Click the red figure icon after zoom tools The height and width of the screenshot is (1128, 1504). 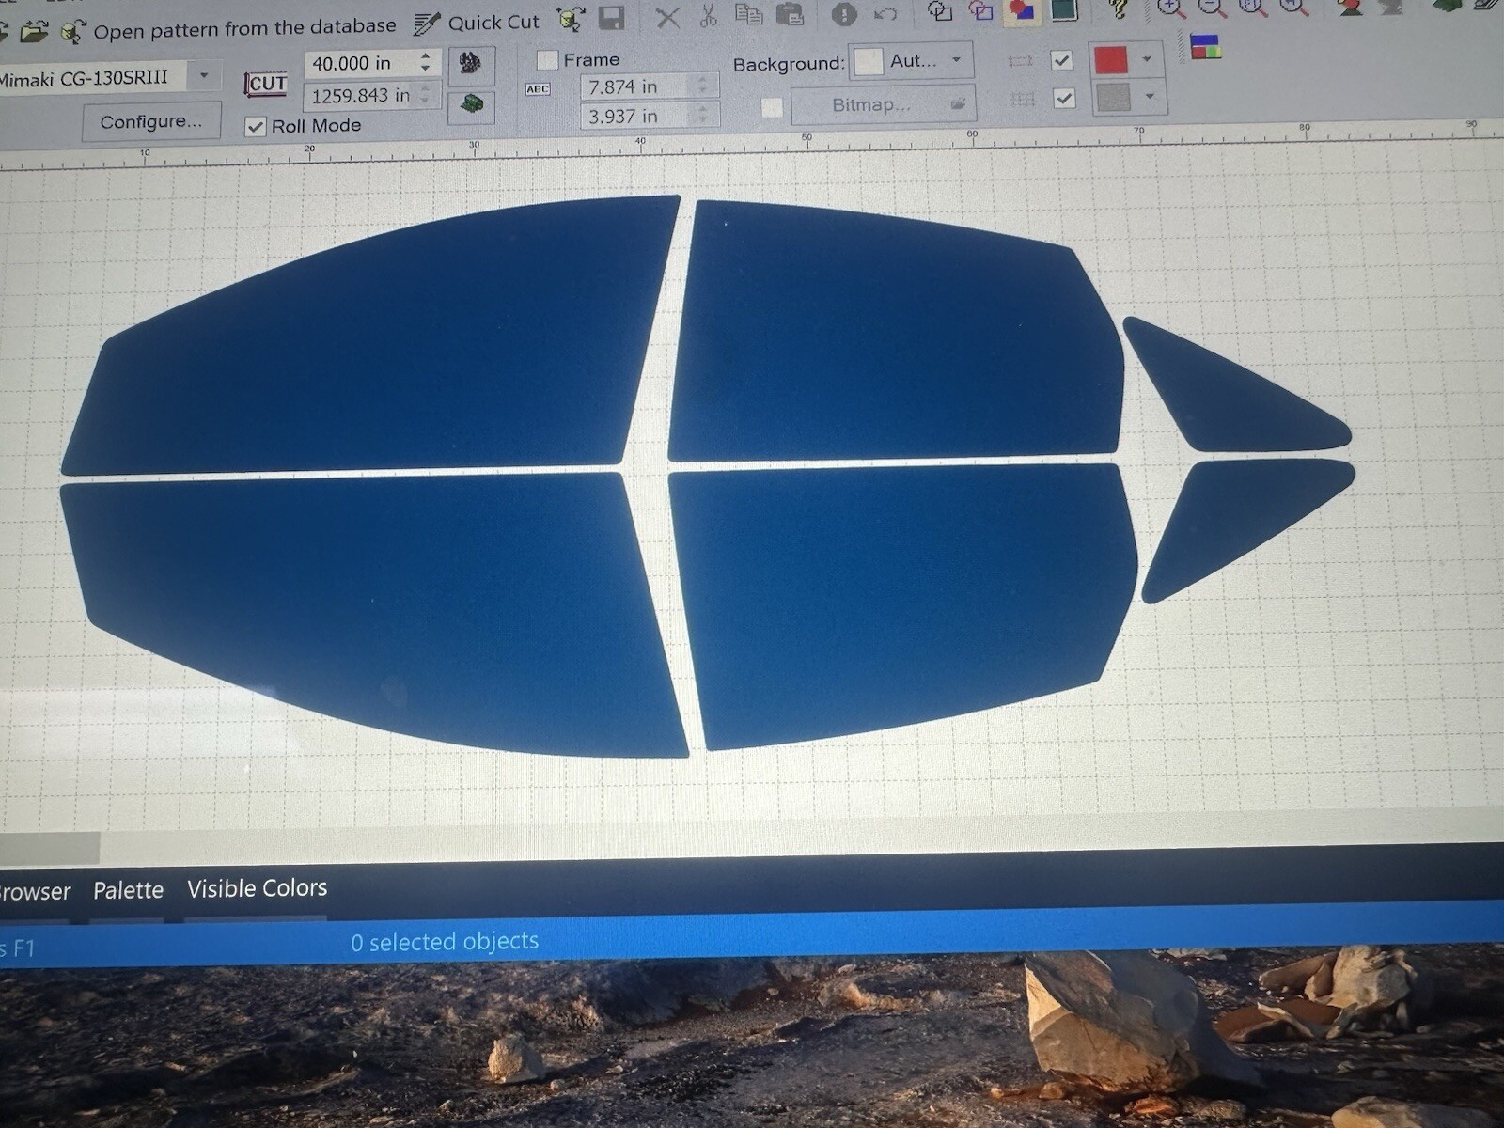(1352, 7)
